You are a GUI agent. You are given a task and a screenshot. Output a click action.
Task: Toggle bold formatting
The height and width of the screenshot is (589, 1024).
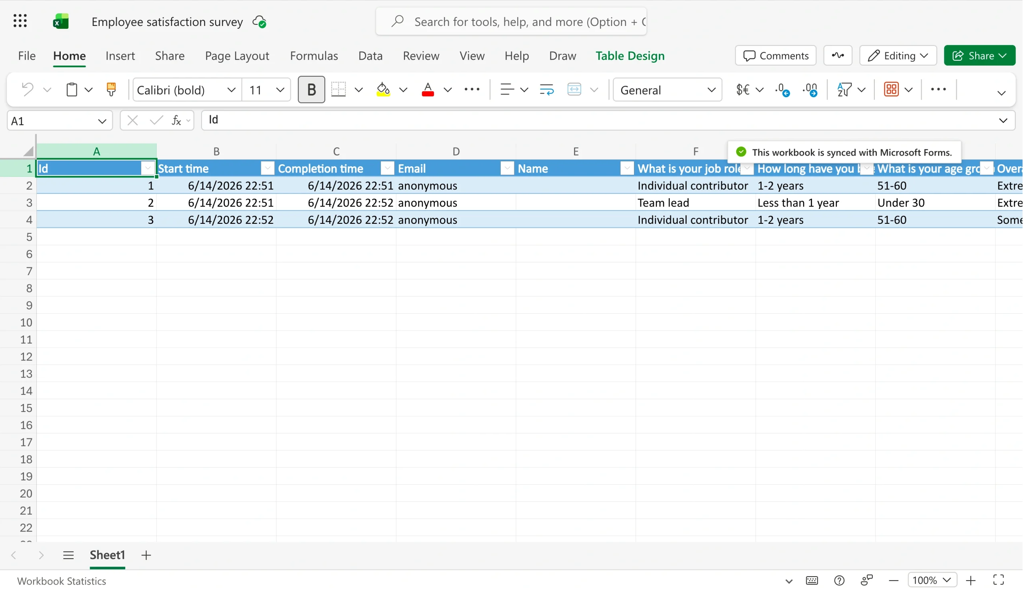pos(311,90)
